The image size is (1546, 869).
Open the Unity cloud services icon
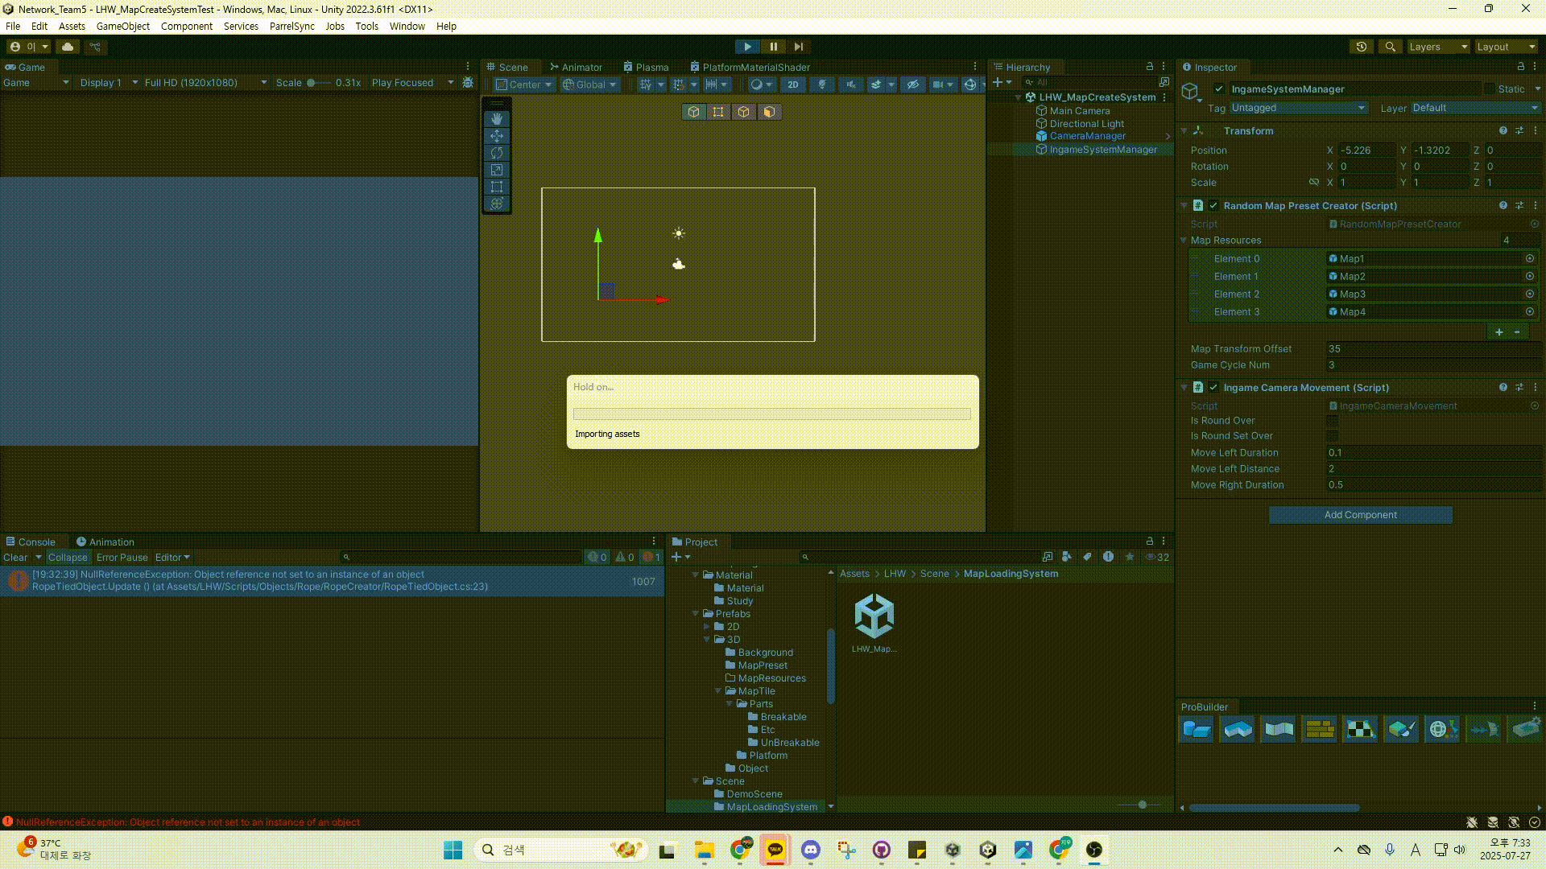pos(68,47)
